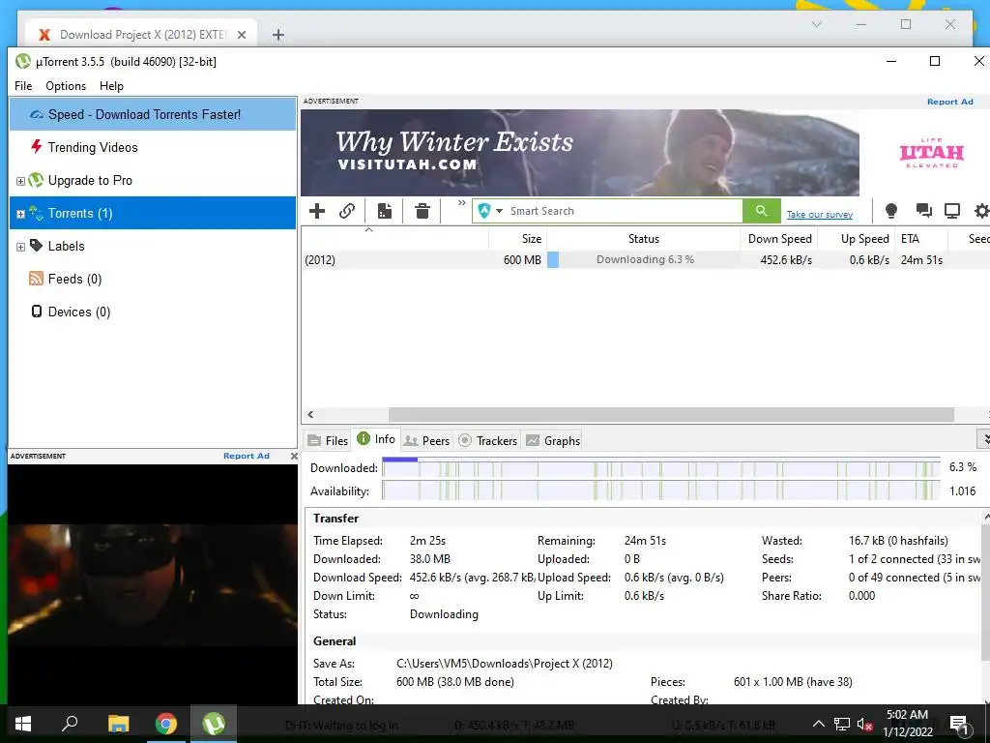
Task: Click the torrent list horizontal scrollbar
Action: click(x=671, y=414)
